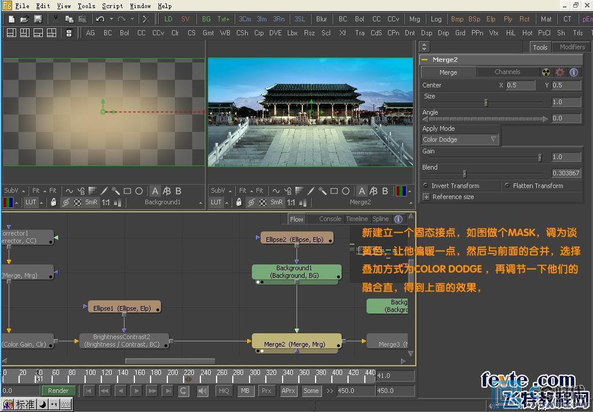
Task: Click magic wand icon in Background1 viewer toolbar
Action: pyautogui.click(x=116, y=191)
